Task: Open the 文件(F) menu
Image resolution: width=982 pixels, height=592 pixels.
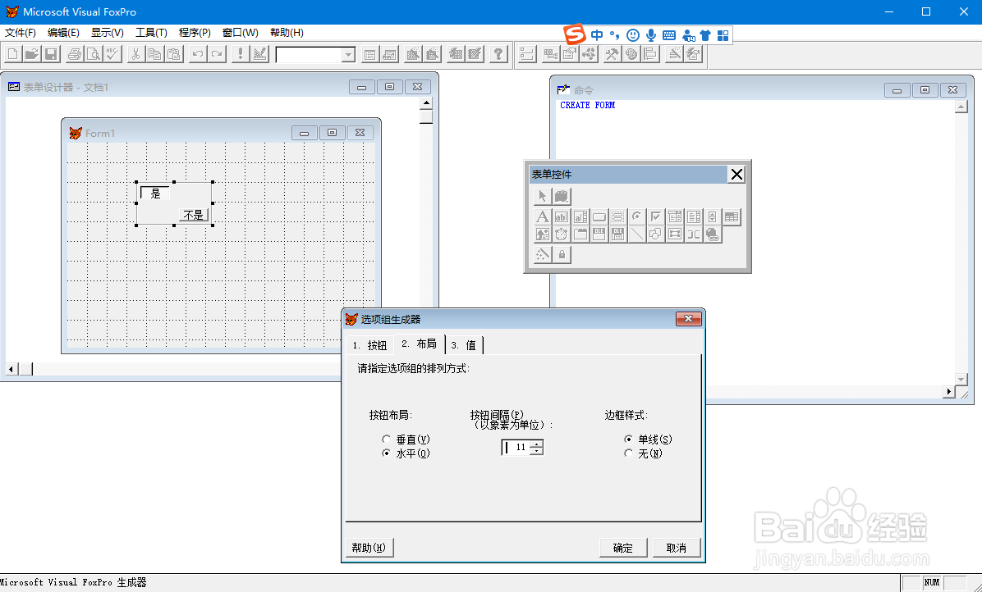Action: (x=20, y=33)
